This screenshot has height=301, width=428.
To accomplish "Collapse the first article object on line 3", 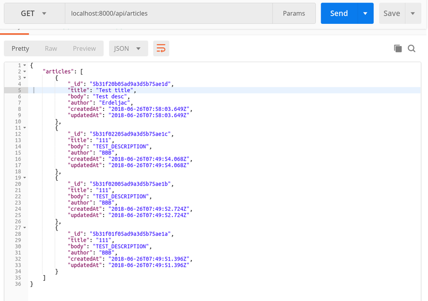I will coord(24,78).
